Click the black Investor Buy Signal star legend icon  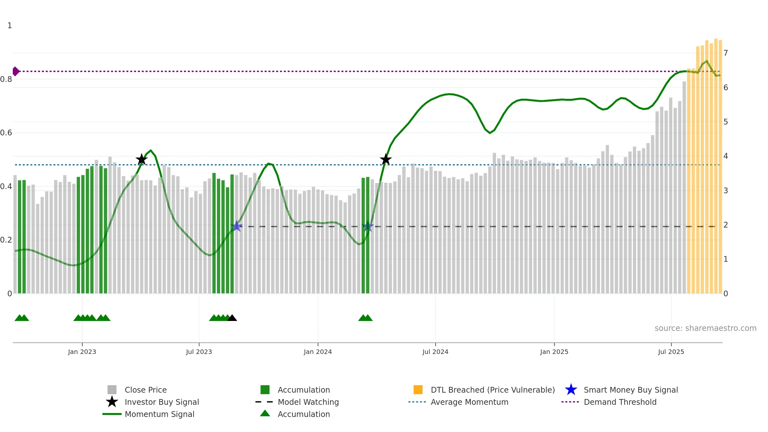(x=112, y=402)
